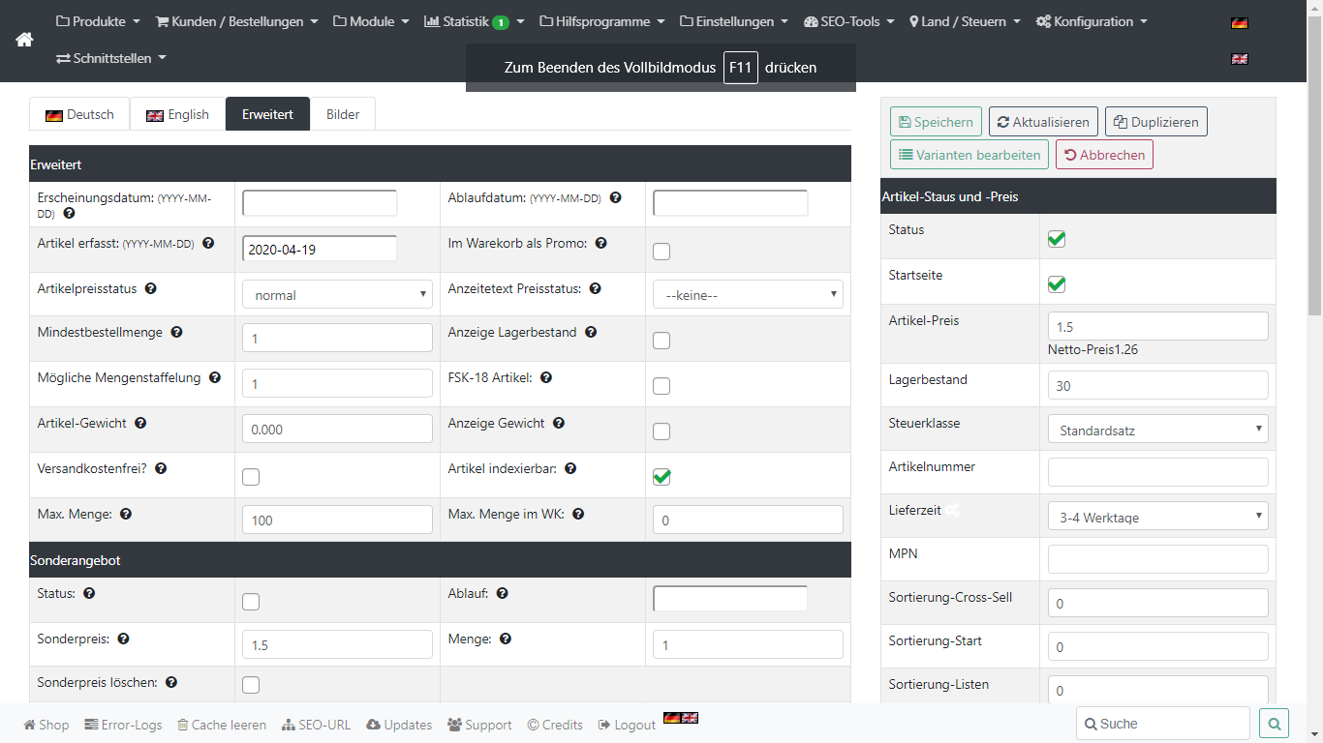Check the FSK-18 Artikel checkbox
Viewport: 1323px width, 743px height.
pyautogui.click(x=661, y=386)
